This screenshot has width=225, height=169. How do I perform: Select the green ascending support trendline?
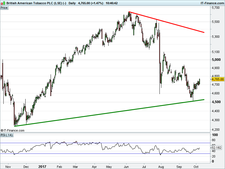click(109, 113)
